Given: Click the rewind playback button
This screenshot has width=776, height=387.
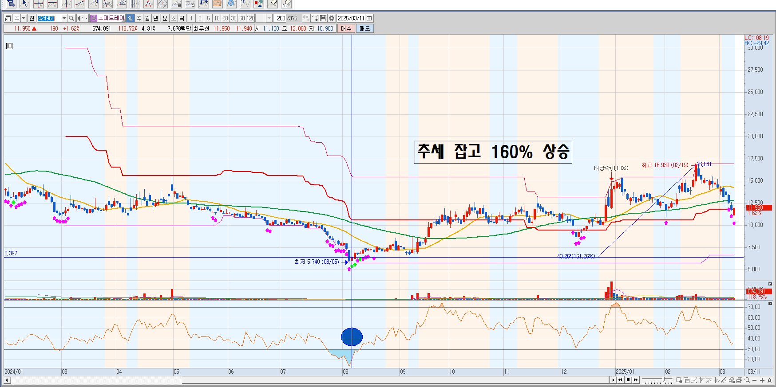Looking at the screenshot, I should (x=620, y=380).
